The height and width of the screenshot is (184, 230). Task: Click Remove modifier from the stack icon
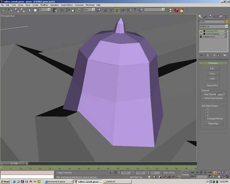click(219, 55)
